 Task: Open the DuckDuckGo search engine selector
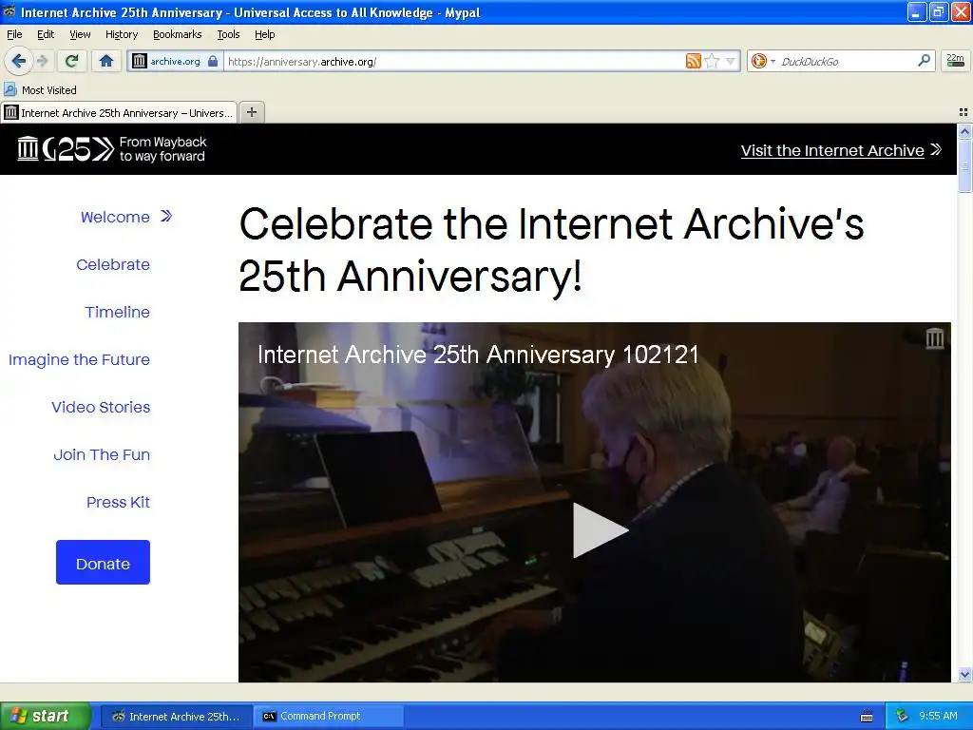(763, 61)
